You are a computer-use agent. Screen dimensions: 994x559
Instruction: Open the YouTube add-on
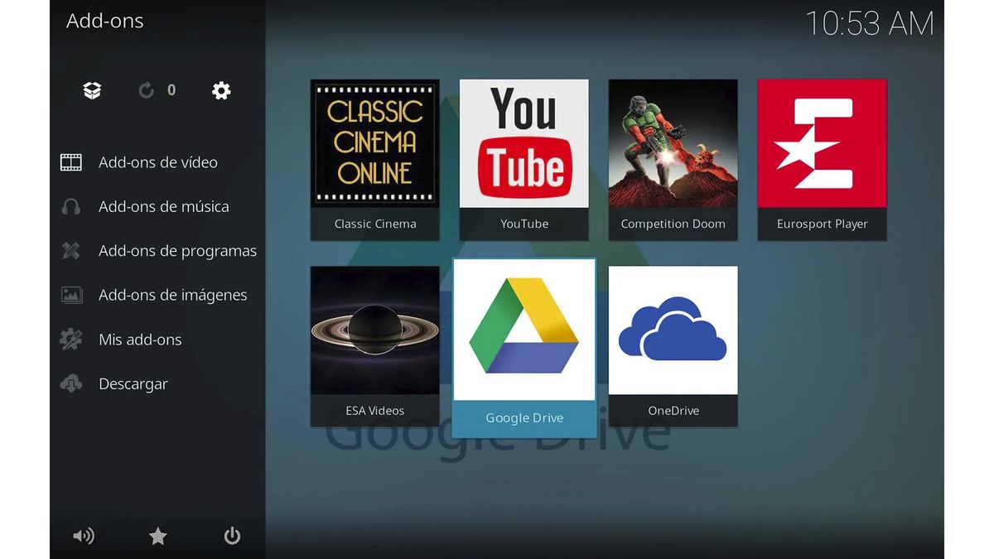click(524, 157)
